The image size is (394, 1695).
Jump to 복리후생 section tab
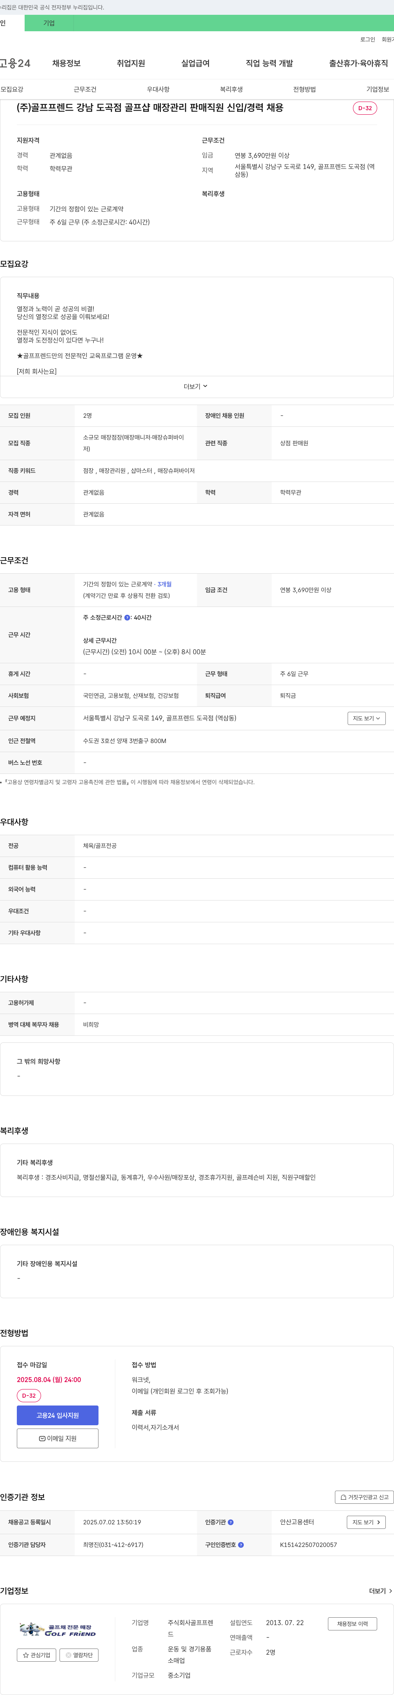tap(231, 90)
